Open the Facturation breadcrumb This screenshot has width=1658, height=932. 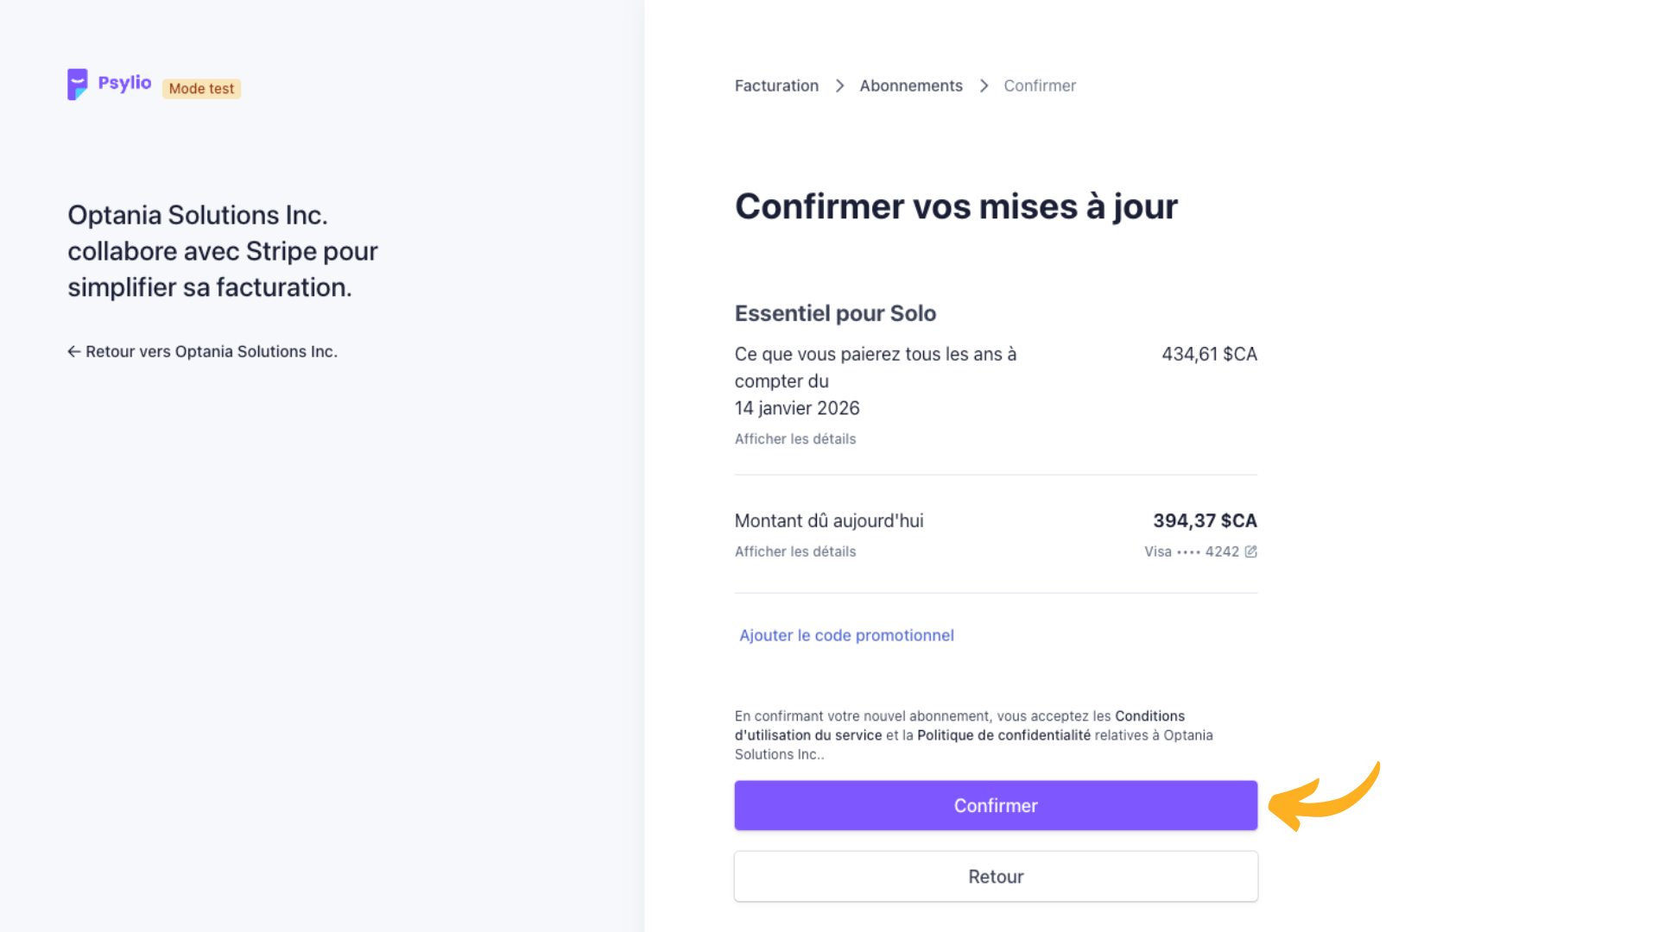[775, 85]
